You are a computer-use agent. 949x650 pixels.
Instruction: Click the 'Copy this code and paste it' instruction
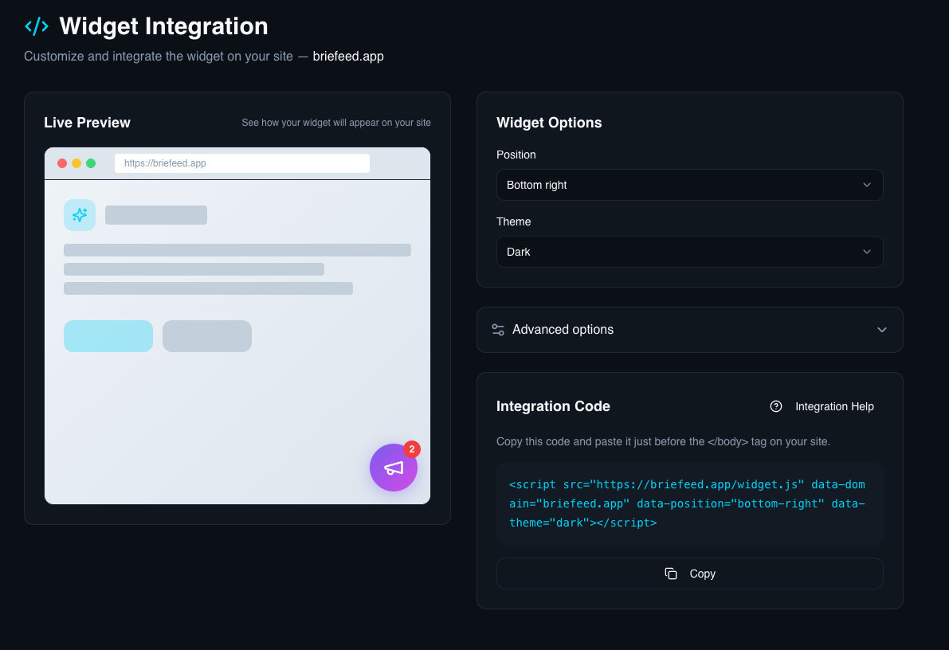point(663,442)
